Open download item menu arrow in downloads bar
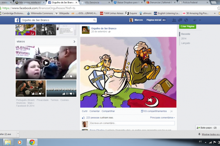Viewport: 220px width, 146px height. pyautogui.click(x=18, y=134)
